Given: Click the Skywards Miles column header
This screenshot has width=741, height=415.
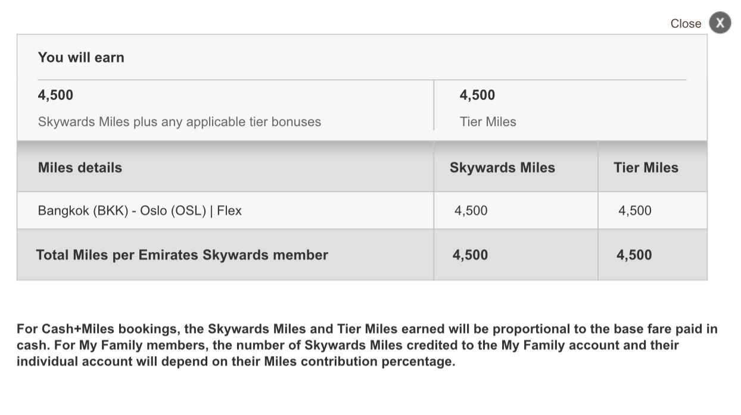Looking at the screenshot, I should [x=502, y=168].
